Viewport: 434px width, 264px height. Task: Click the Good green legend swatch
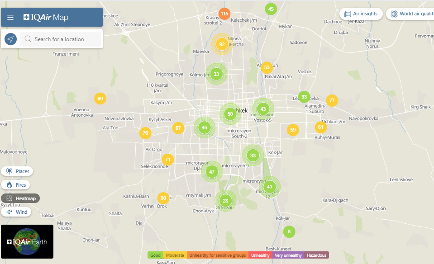[x=155, y=255]
